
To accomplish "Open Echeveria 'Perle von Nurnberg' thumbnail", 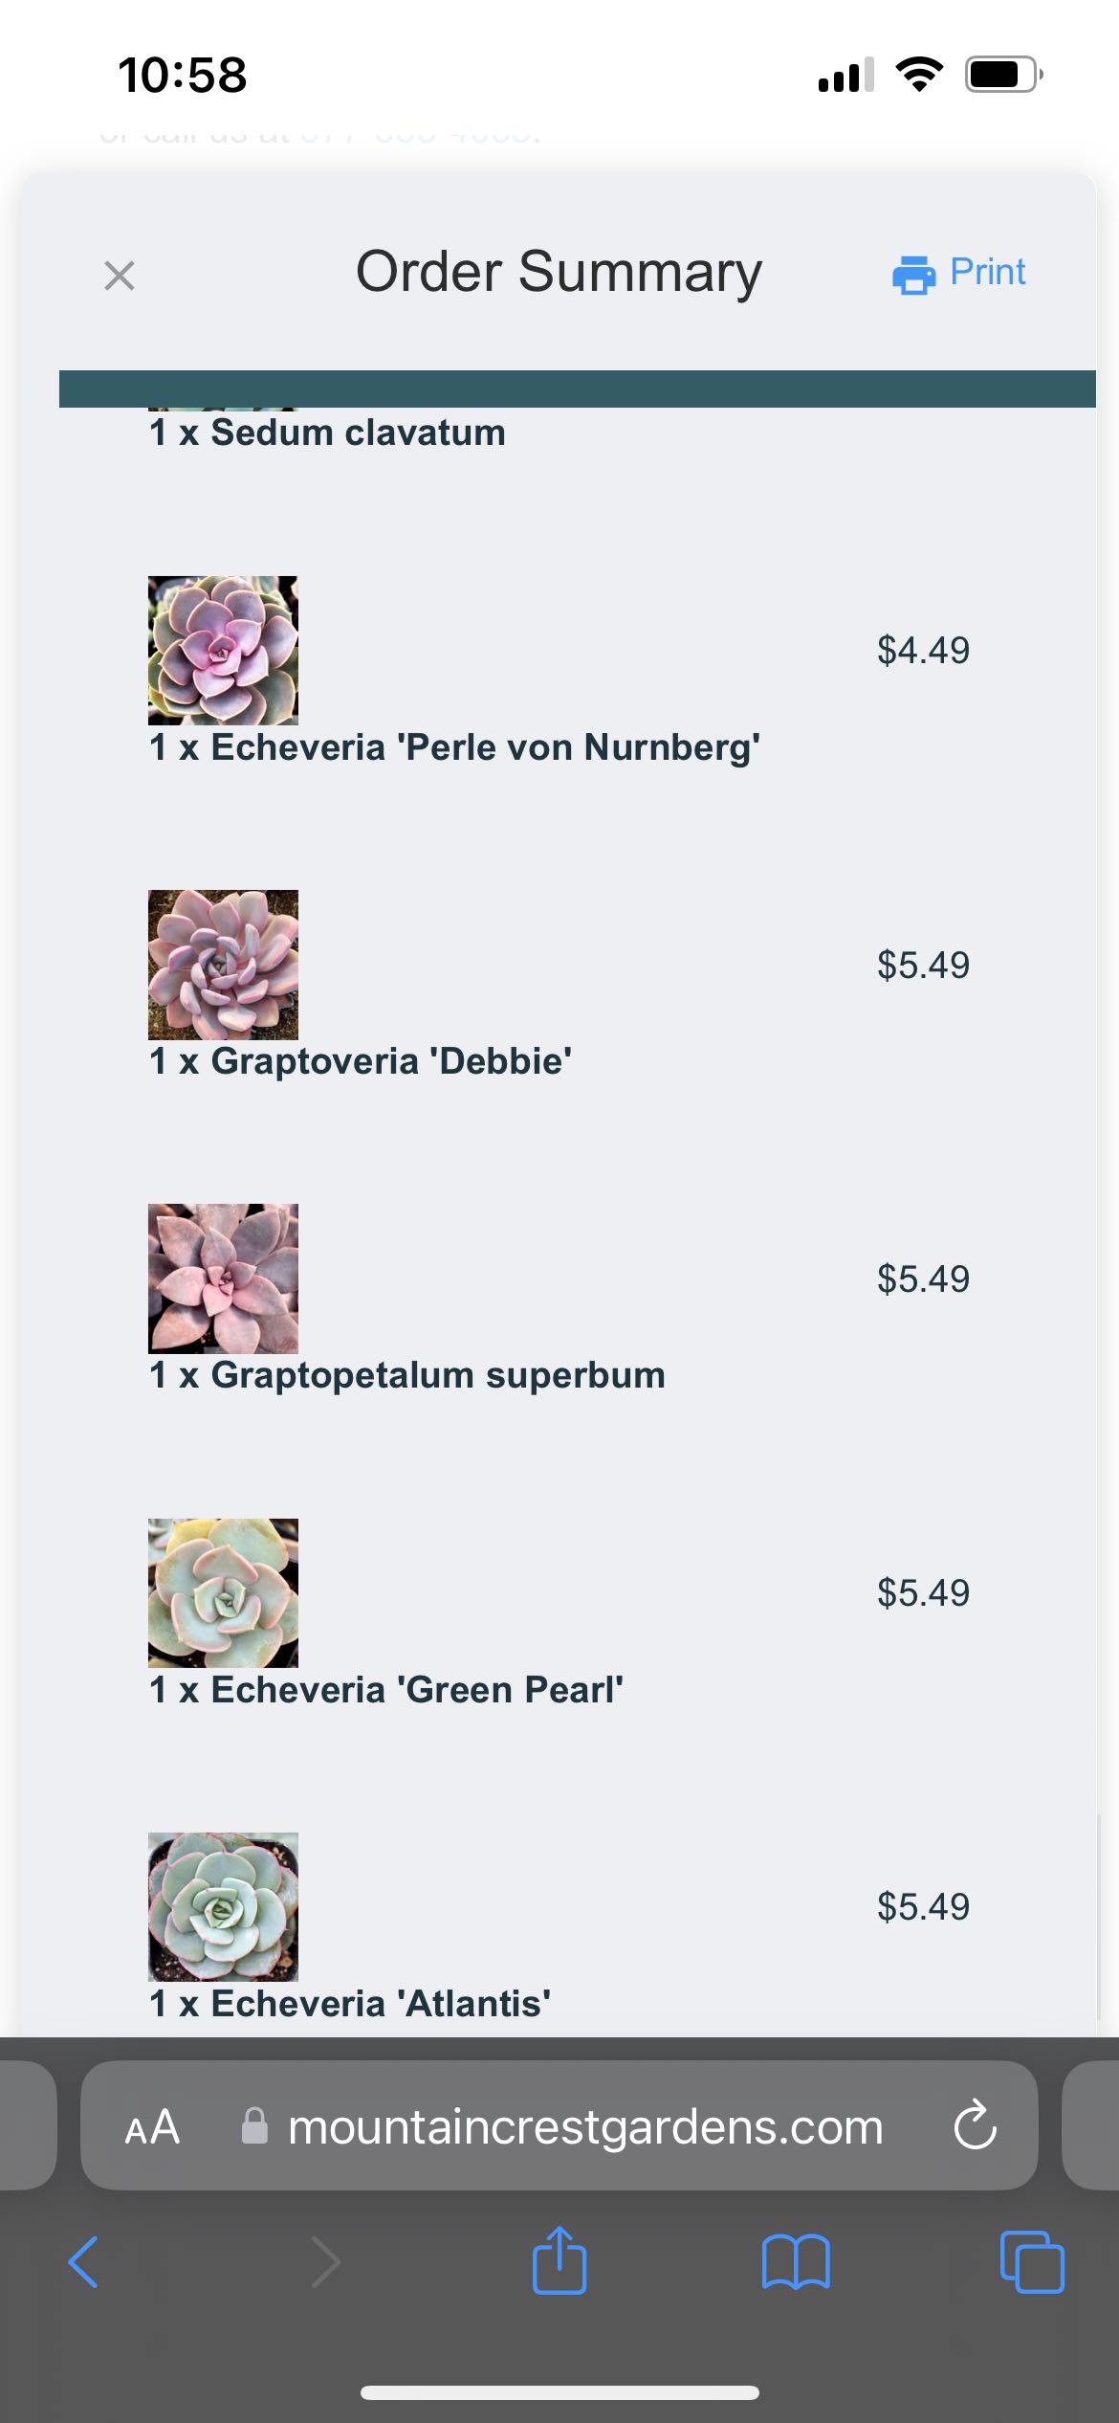I will 223,650.
